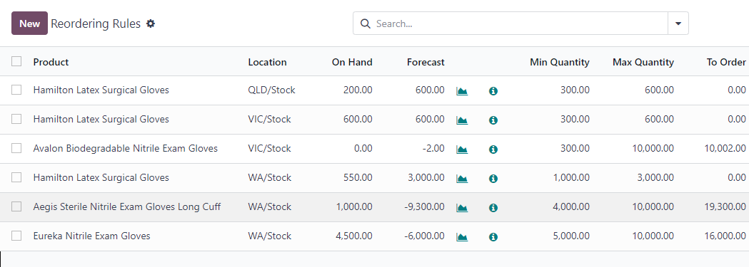The width and height of the screenshot is (749, 267).
Task: Sort by the Forecast column header
Action: pos(426,62)
